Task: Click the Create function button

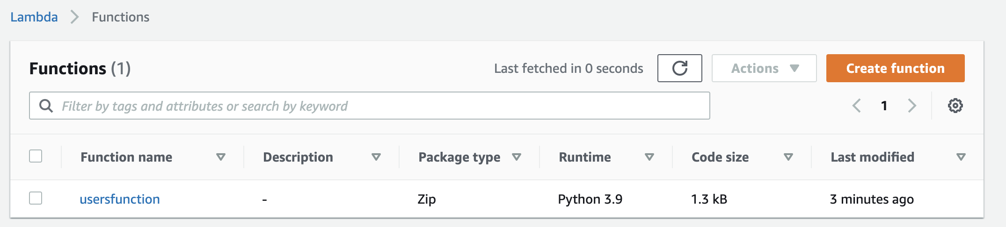Action: 895,68
